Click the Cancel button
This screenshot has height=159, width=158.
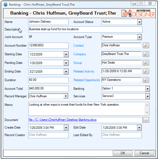click(144, 153)
